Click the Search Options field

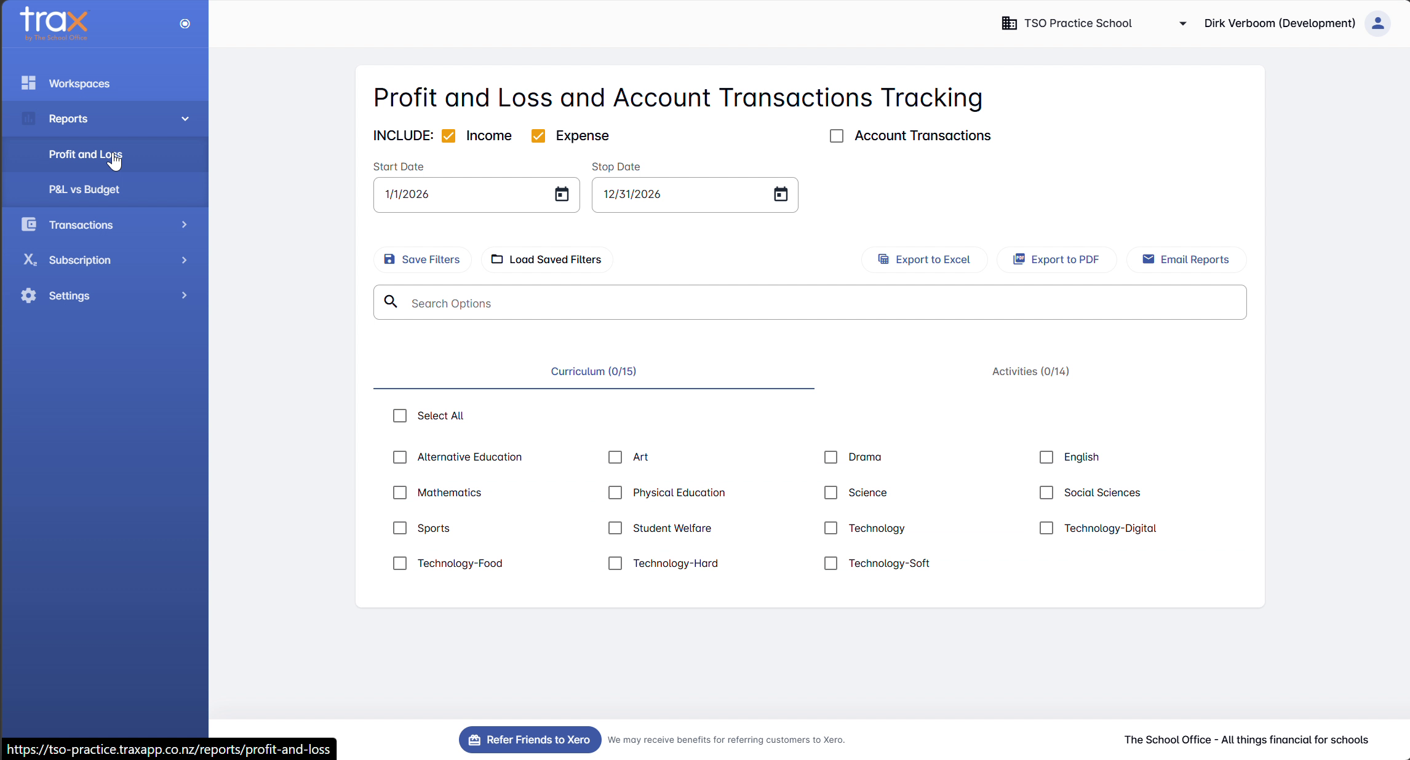point(810,303)
